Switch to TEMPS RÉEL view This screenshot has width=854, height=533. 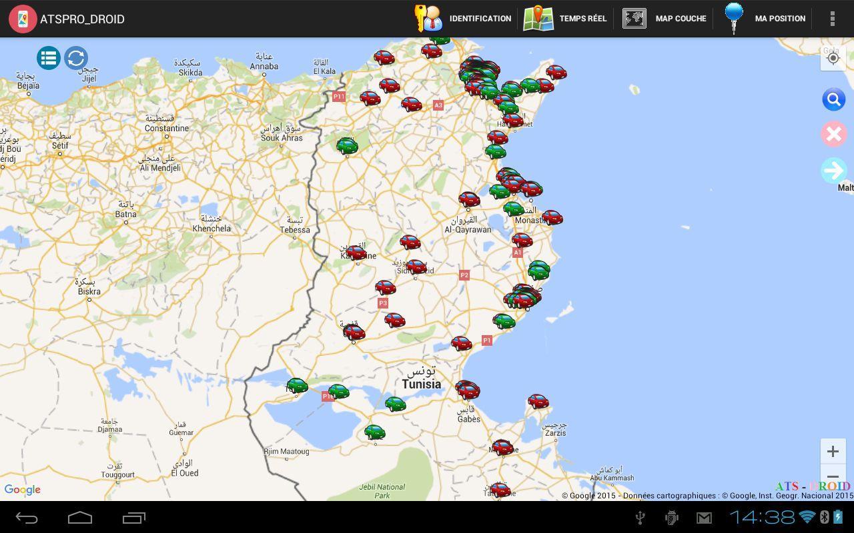click(564, 19)
